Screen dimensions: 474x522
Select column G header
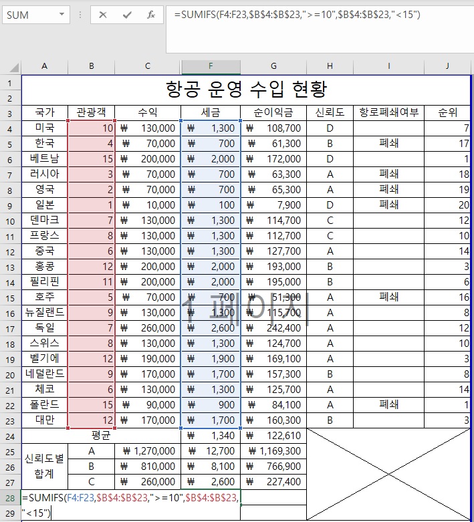(x=273, y=66)
